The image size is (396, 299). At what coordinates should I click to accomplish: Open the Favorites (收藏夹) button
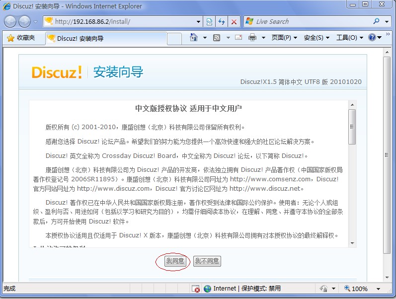[x=21, y=38]
